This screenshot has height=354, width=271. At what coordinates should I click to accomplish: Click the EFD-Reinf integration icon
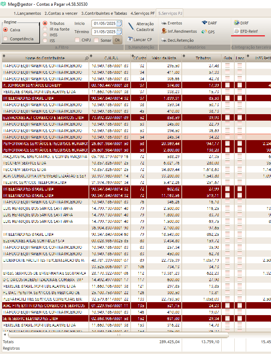[237, 31]
